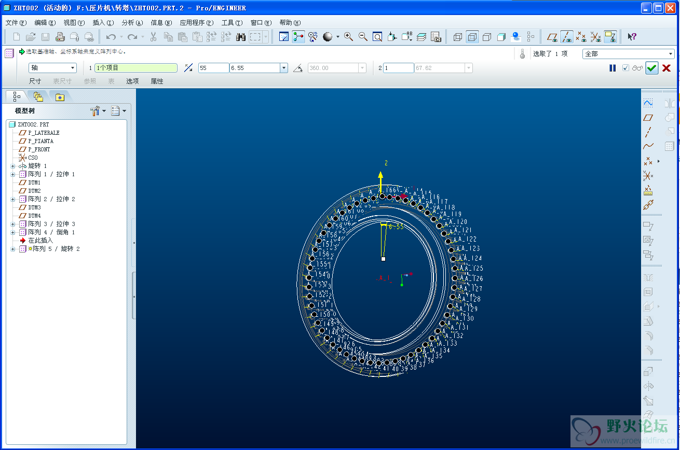The image size is (680, 450).
Task: Toggle the preview checkbox beside glasses icon
Action: (625, 68)
